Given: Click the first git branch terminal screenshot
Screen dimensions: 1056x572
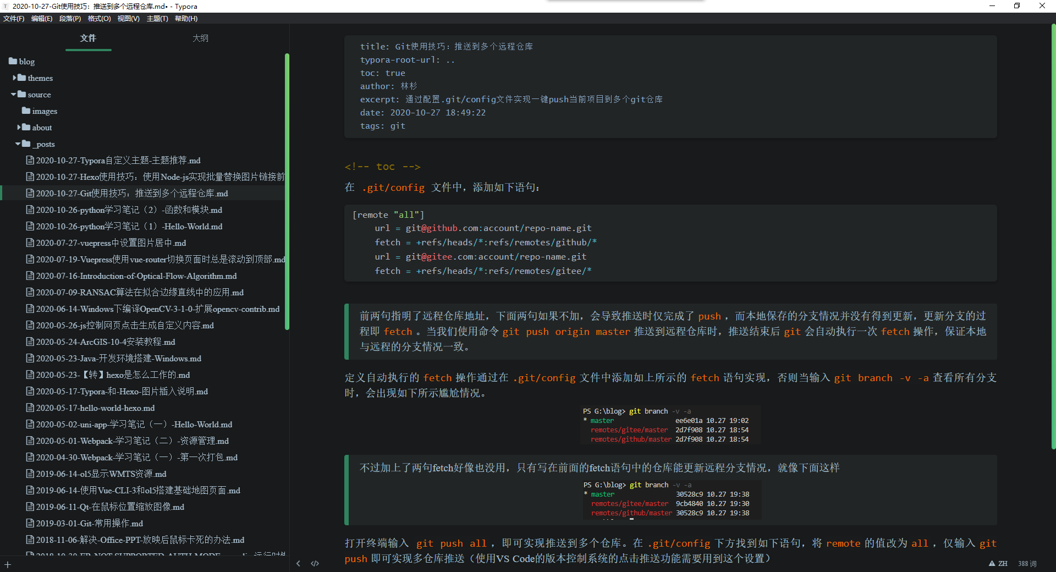Looking at the screenshot, I should coord(670,425).
